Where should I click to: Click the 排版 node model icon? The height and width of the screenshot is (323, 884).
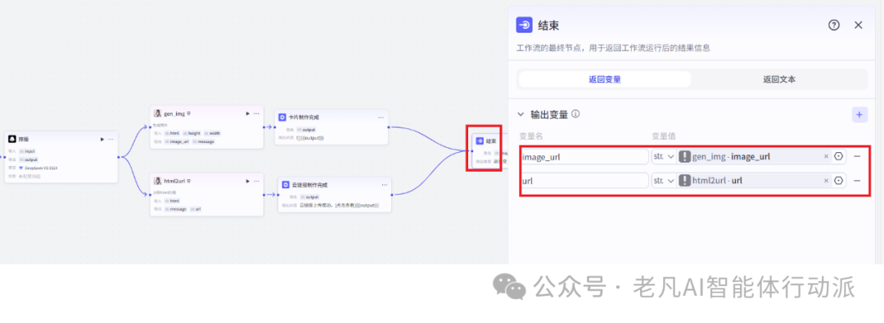[x=11, y=139]
